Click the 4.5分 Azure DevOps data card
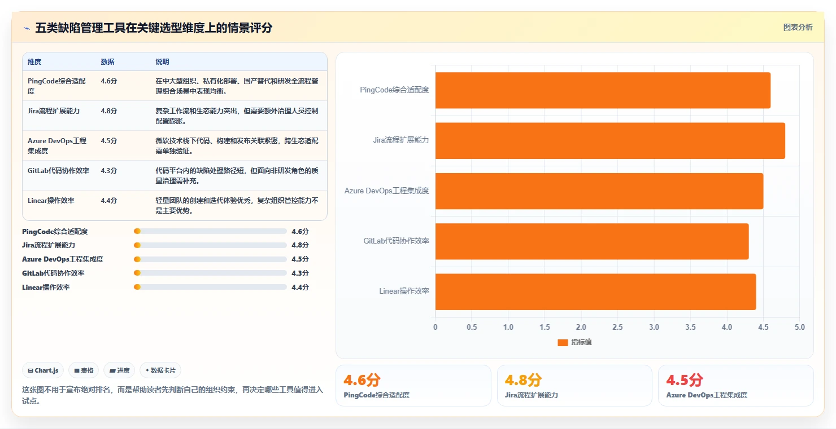 click(x=736, y=386)
